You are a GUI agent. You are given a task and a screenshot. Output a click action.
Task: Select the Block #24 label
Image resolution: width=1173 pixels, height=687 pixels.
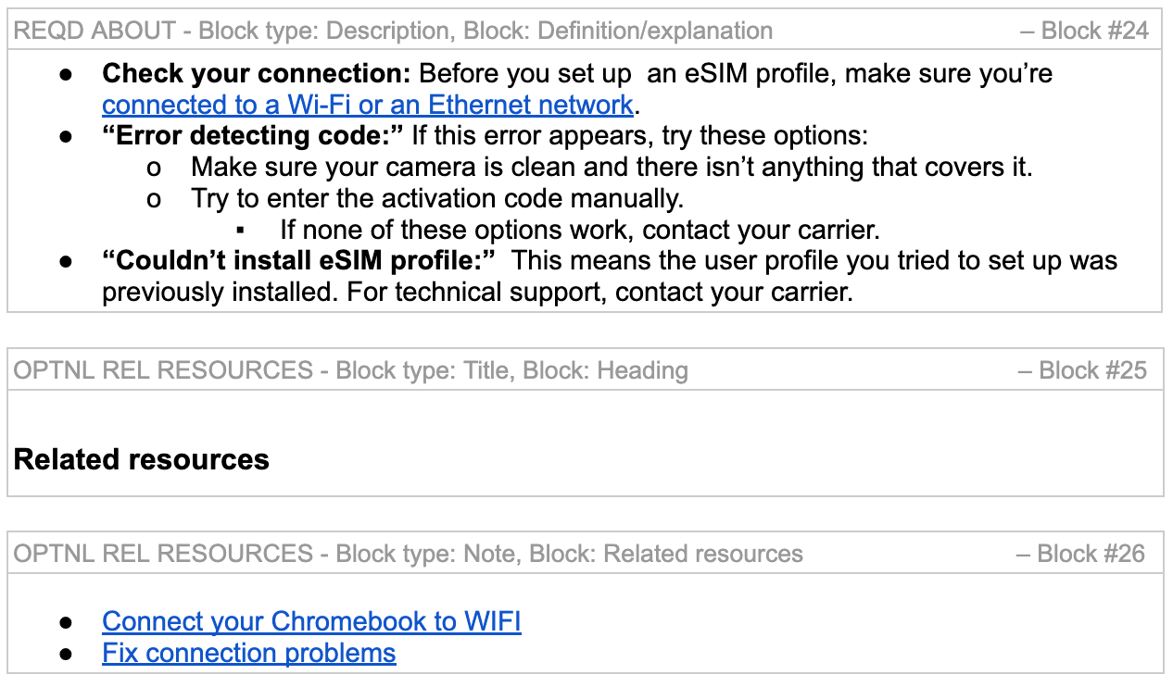coord(1085,31)
